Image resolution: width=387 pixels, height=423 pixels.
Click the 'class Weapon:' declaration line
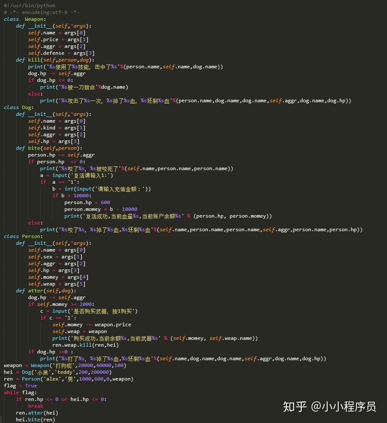point(25,19)
